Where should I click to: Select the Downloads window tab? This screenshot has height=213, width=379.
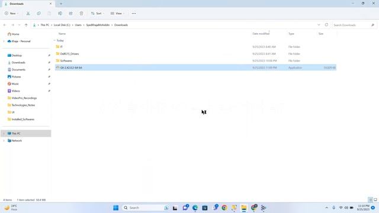[28, 4]
